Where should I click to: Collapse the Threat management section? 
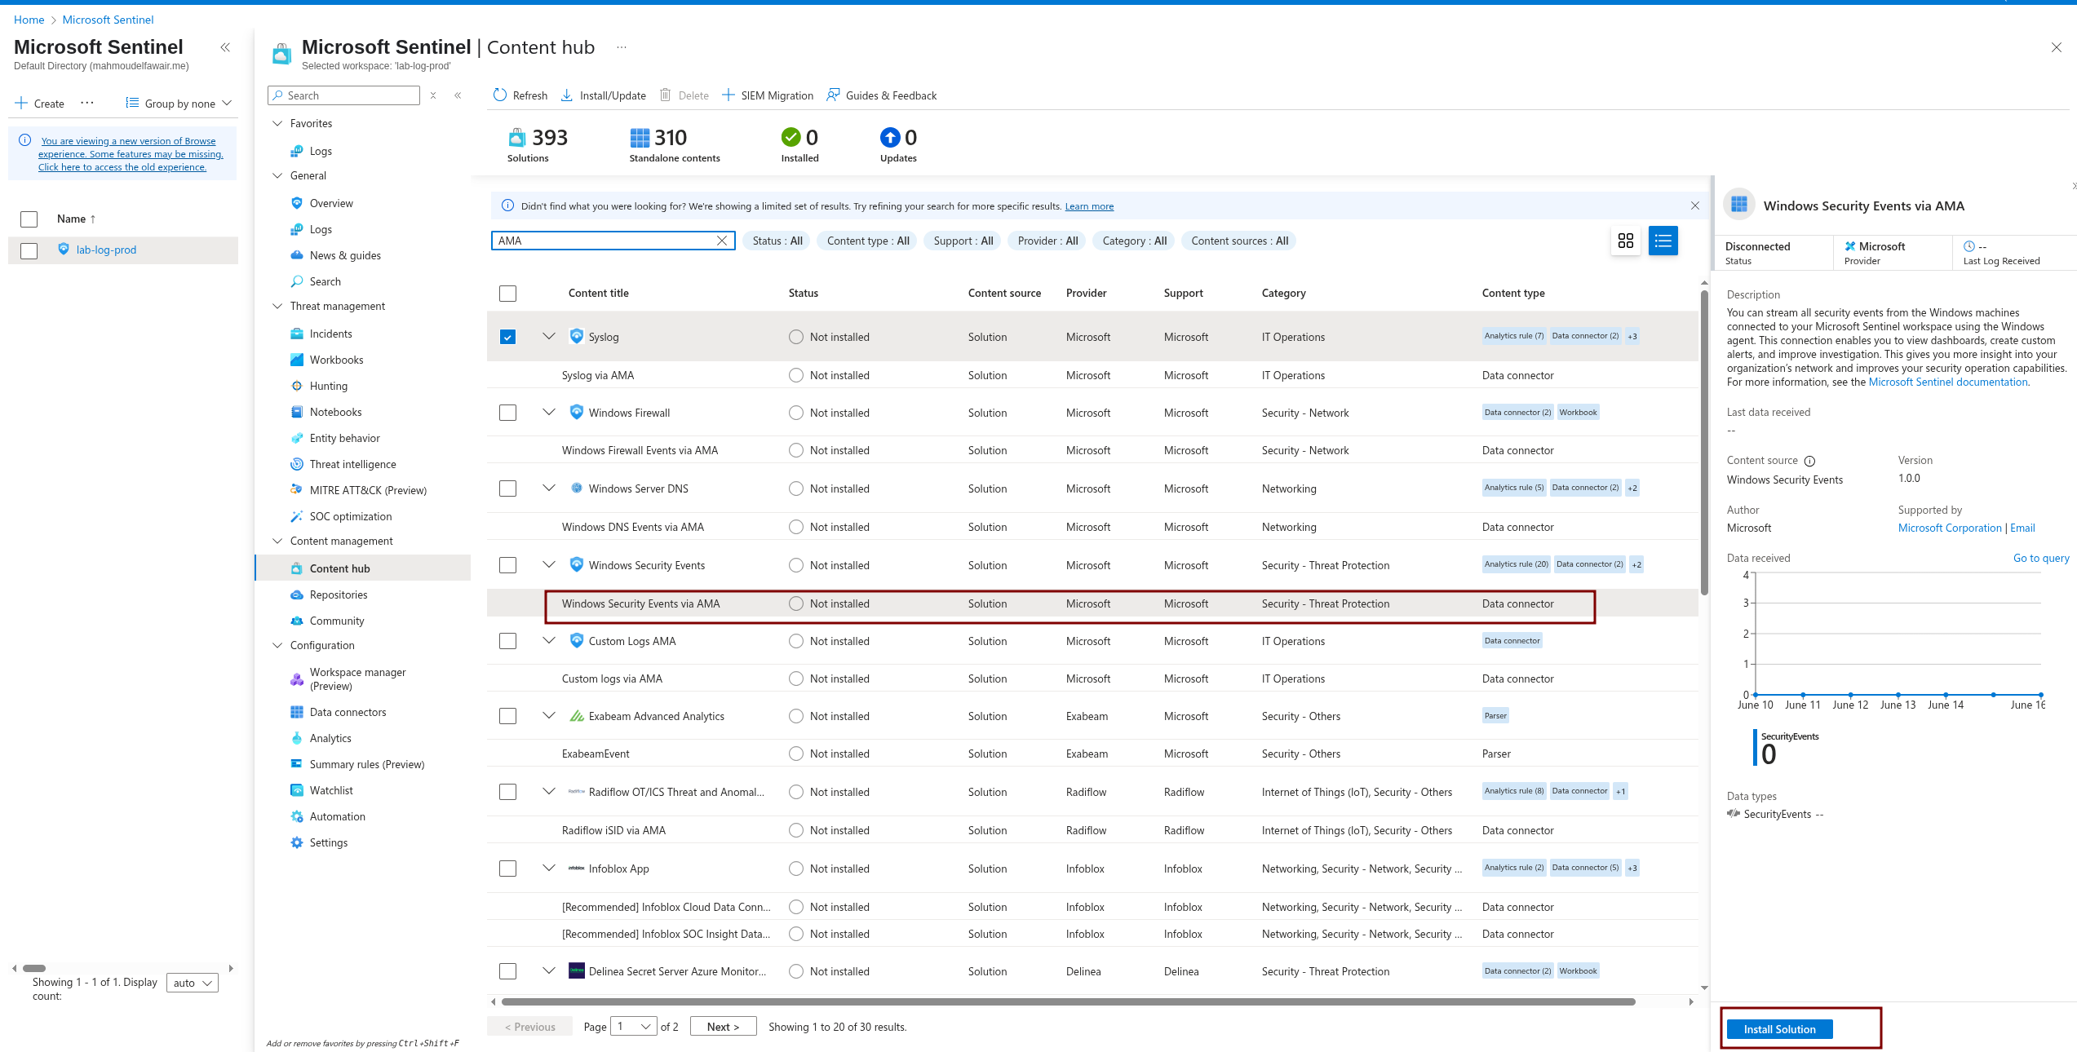pyautogui.click(x=277, y=306)
